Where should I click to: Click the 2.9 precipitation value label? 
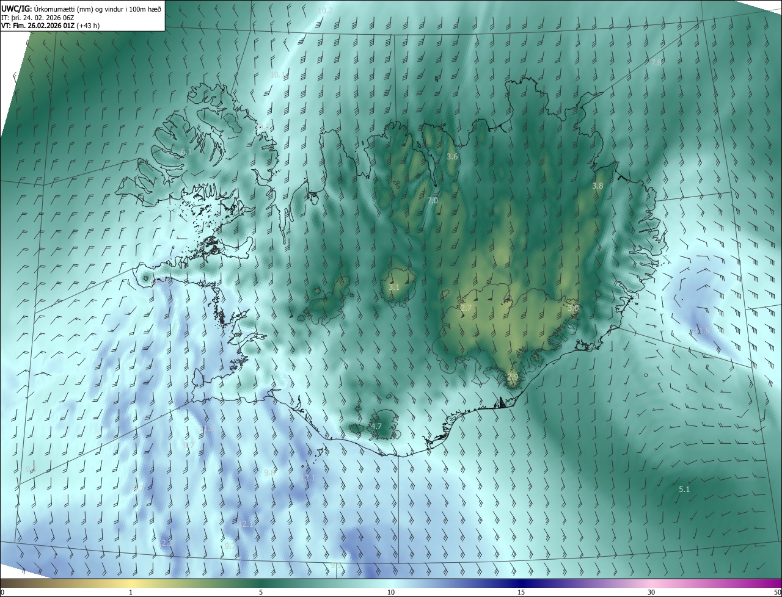[512, 377]
